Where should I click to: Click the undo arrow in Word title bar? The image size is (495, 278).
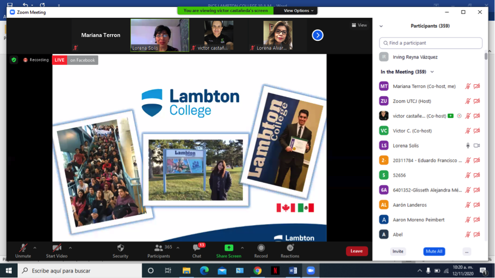coord(25,4)
